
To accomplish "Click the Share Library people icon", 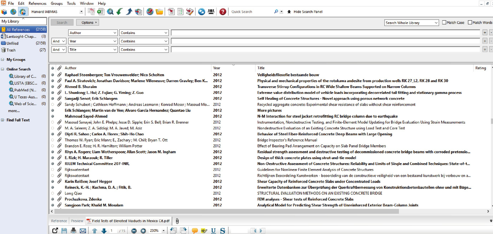I will [211, 12].
